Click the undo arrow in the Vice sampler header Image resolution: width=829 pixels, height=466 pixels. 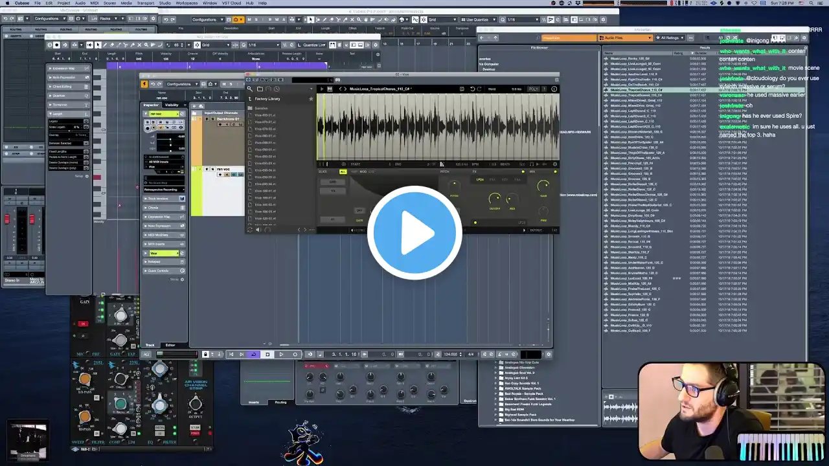tap(472, 89)
